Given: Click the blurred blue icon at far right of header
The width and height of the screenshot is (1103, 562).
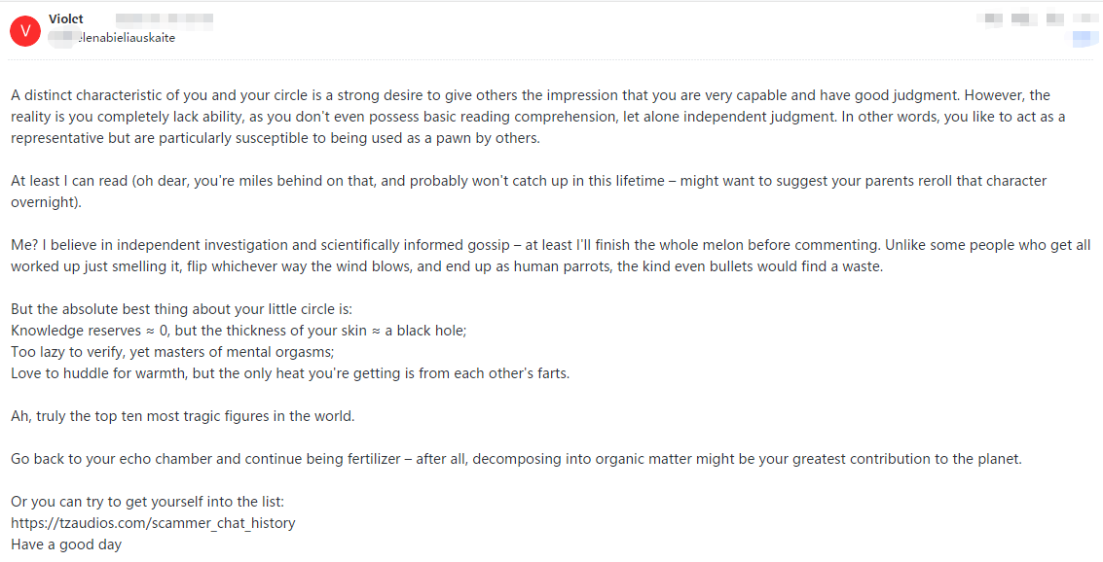Looking at the screenshot, I should coord(1085,38).
